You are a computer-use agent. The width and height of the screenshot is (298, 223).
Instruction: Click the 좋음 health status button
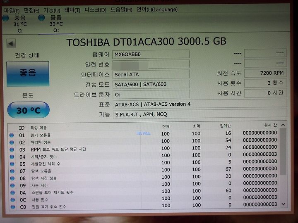28,74
